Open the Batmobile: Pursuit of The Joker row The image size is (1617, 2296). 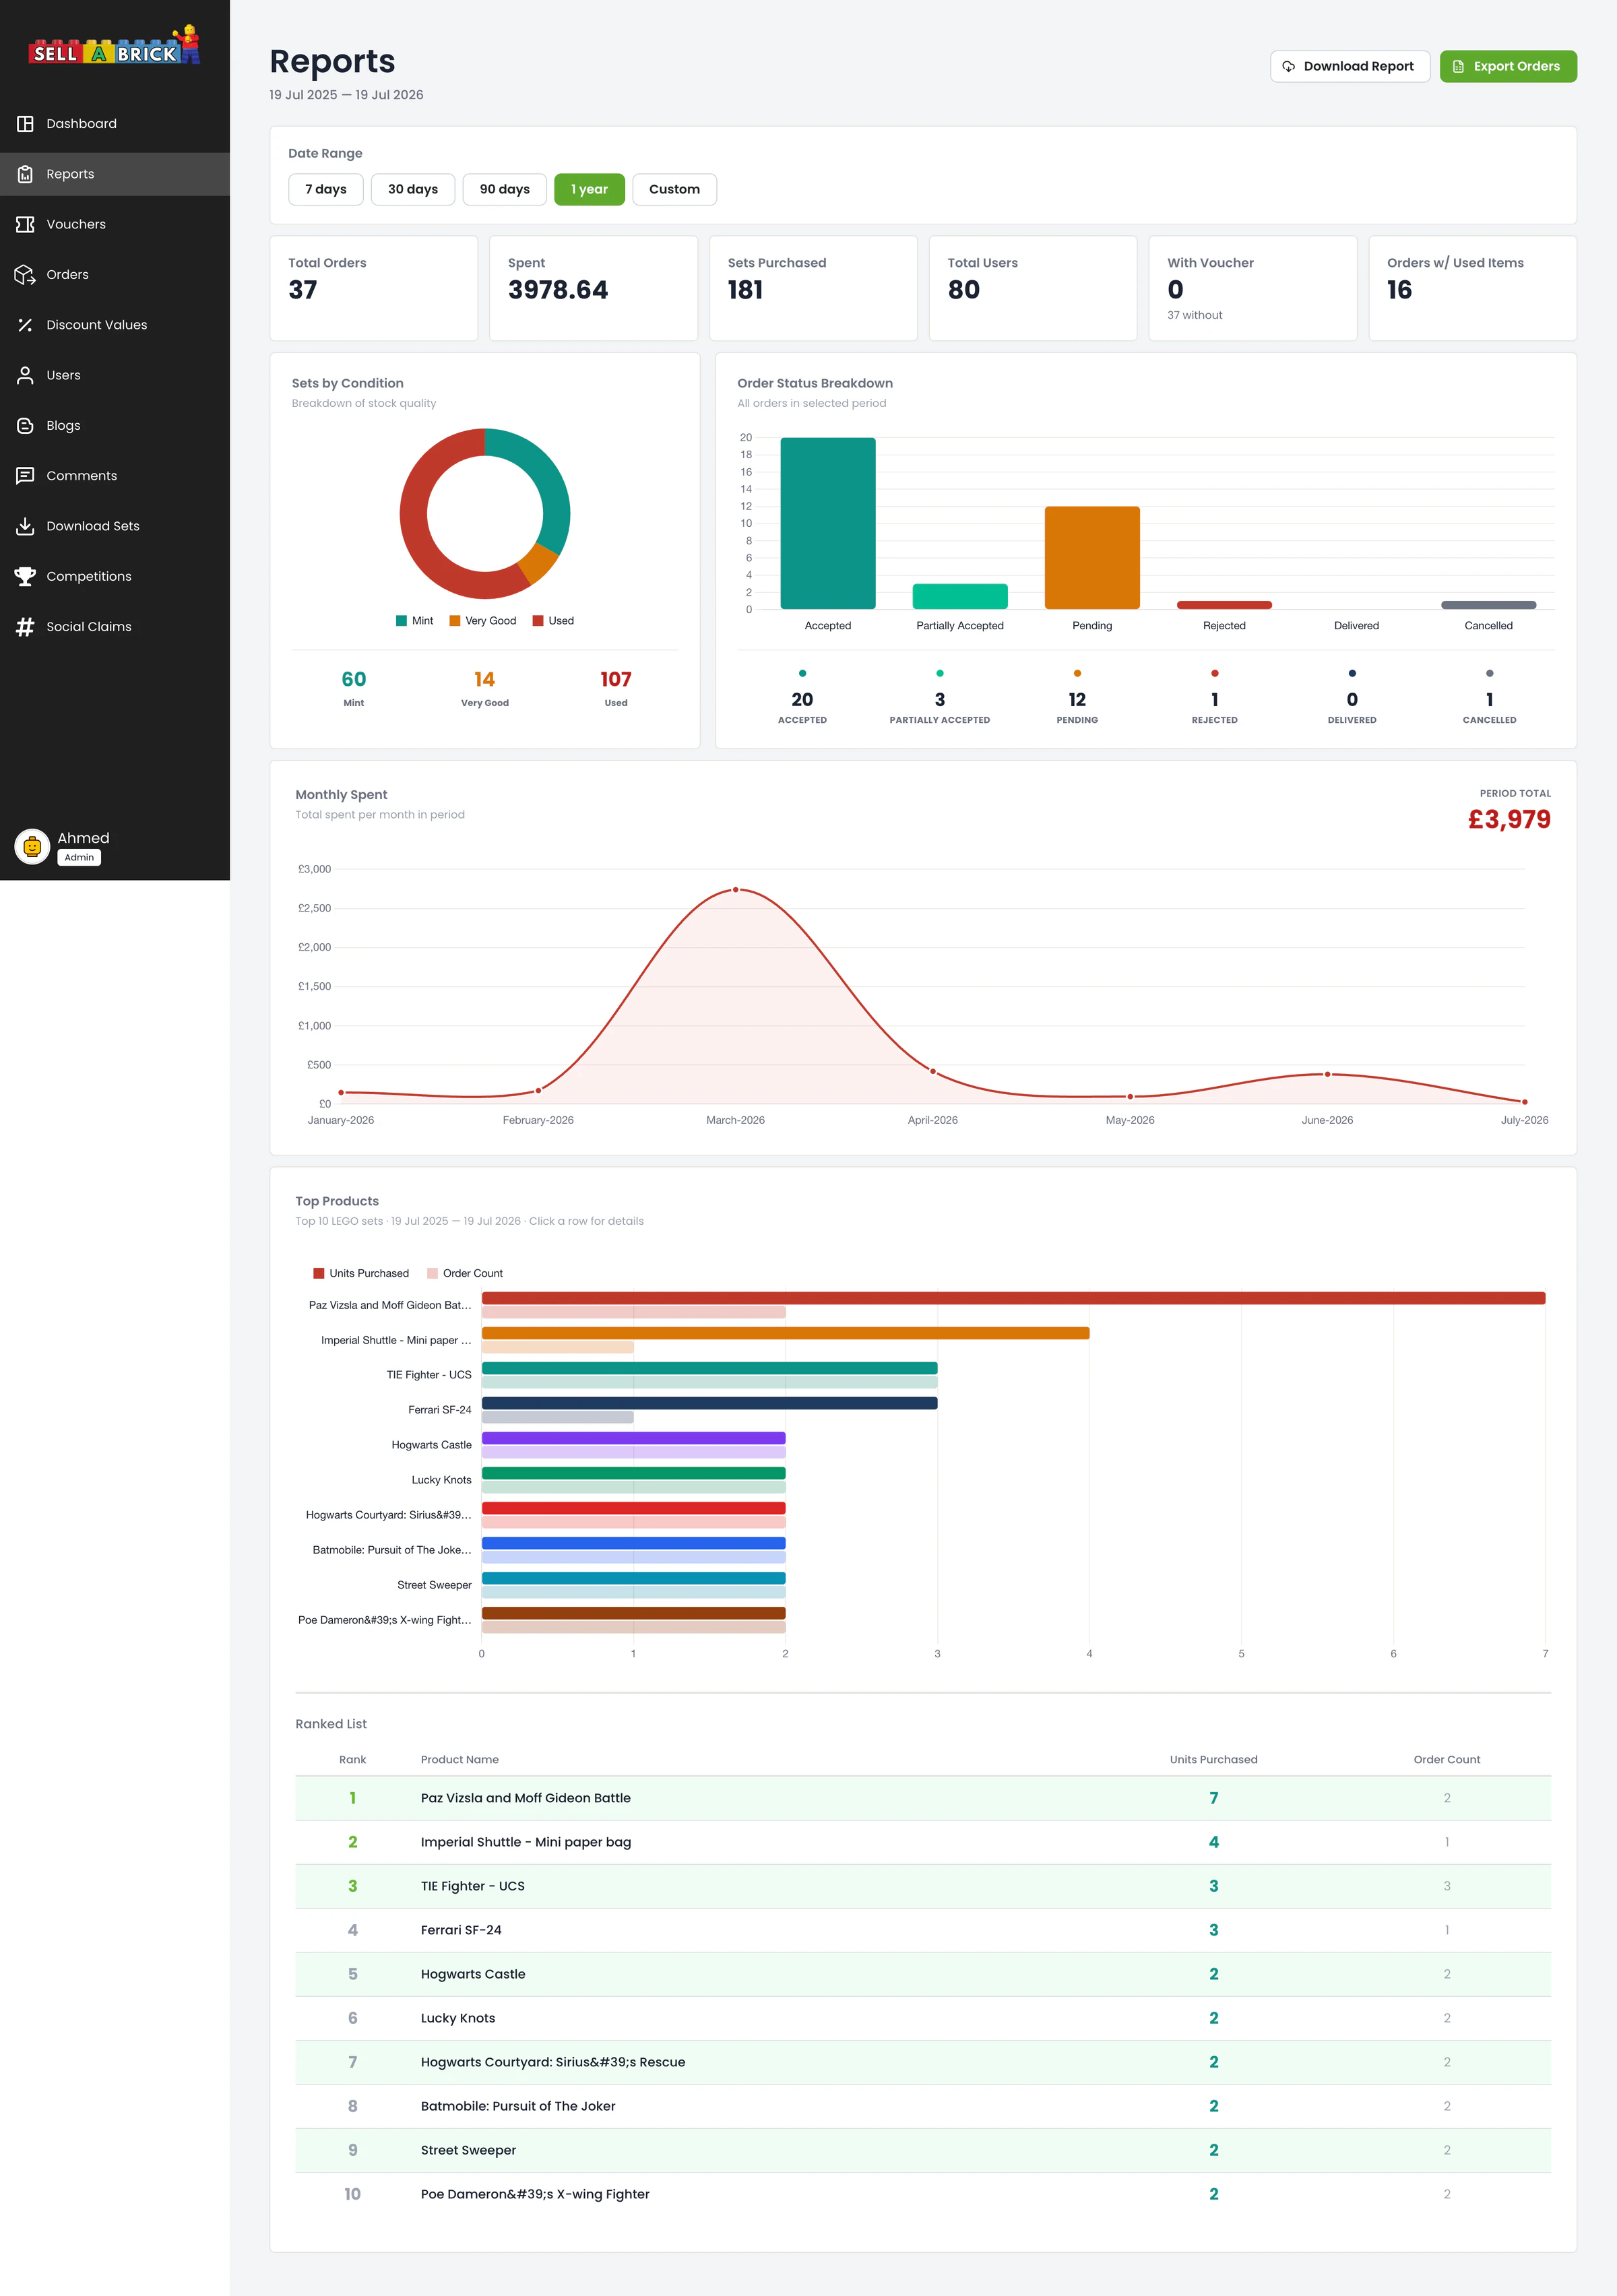coord(923,2106)
